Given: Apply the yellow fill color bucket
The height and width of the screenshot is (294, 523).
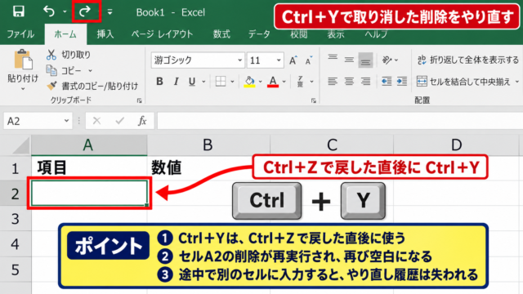Looking at the screenshot, I should [249, 82].
